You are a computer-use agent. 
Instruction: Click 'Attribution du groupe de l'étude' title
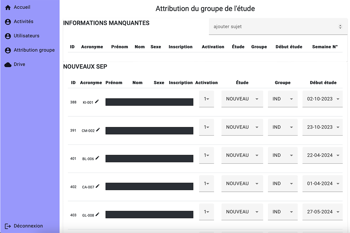click(x=205, y=8)
